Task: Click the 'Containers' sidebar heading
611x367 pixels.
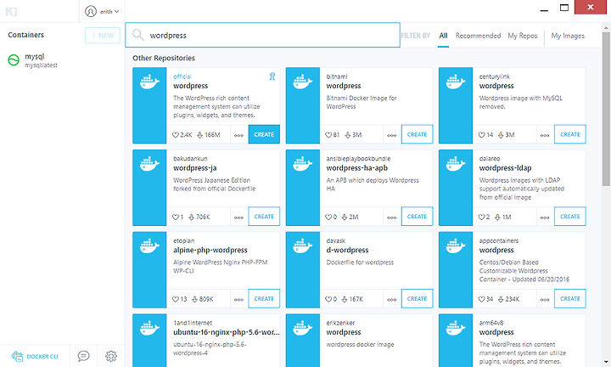Action: [x=25, y=35]
